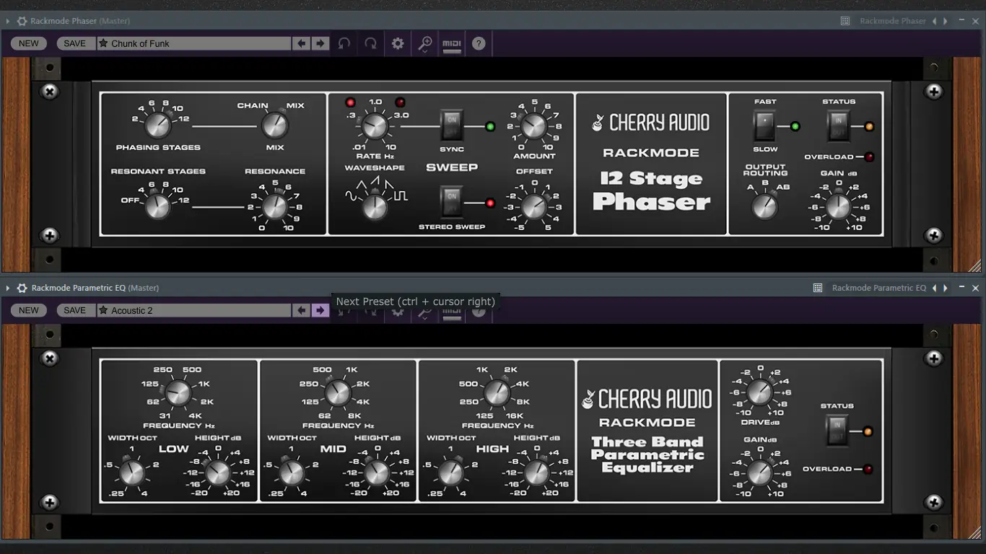Click the sweep AMOUNT knob

[x=534, y=126]
